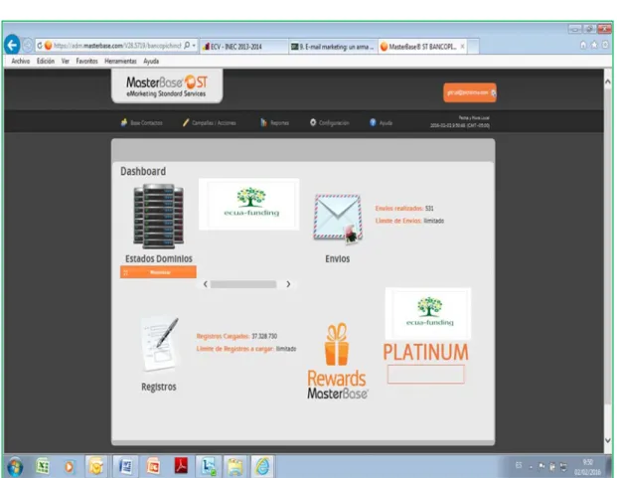The width and height of the screenshot is (617, 478).
Task: Open the browser tools gear icon
Action: coord(606,46)
